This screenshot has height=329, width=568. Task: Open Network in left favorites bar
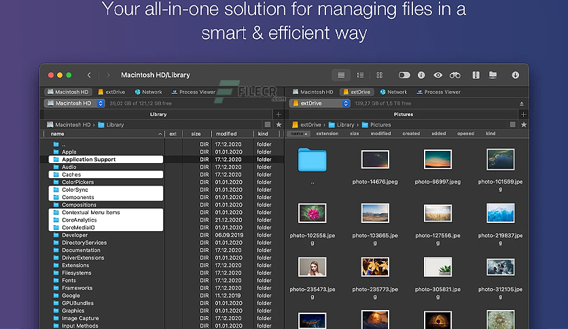pos(149,92)
